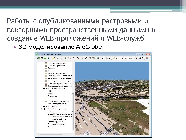Click the outward arrows Full Extent icon

pos(86,58)
